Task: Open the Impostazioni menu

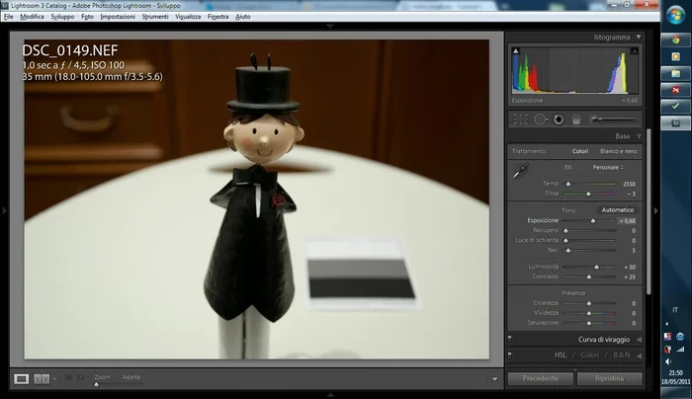Action: (118, 18)
